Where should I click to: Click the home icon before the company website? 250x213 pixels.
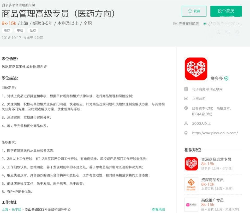coord(186,133)
